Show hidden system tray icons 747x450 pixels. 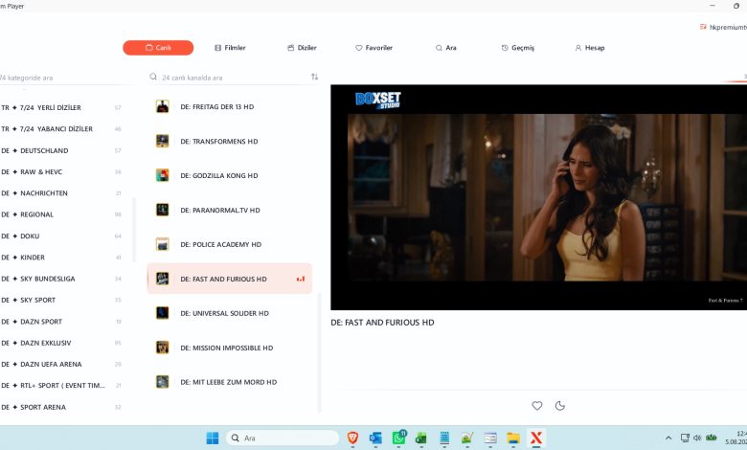[668, 438]
